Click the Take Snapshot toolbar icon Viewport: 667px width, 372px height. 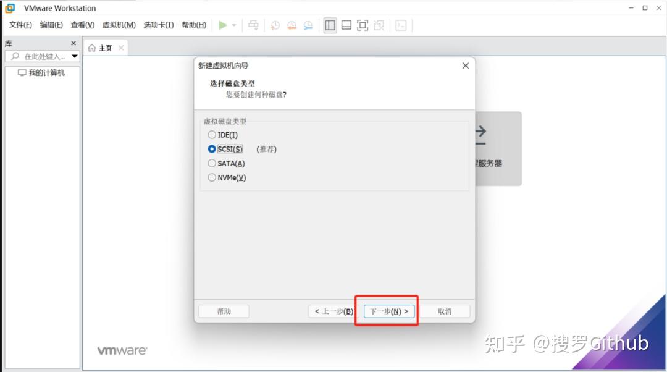pos(275,25)
